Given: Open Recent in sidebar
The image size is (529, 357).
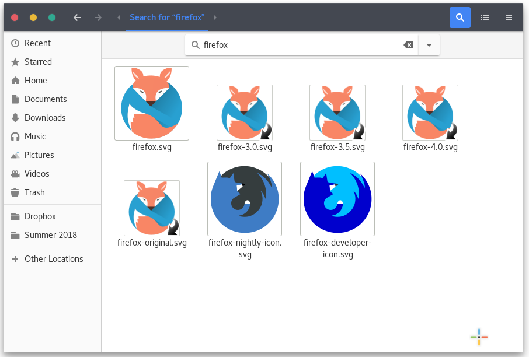Looking at the screenshot, I should click(37, 43).
